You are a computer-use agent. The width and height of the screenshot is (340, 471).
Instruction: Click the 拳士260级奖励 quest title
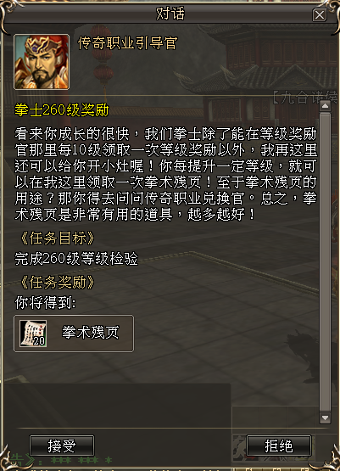(62, 110)
